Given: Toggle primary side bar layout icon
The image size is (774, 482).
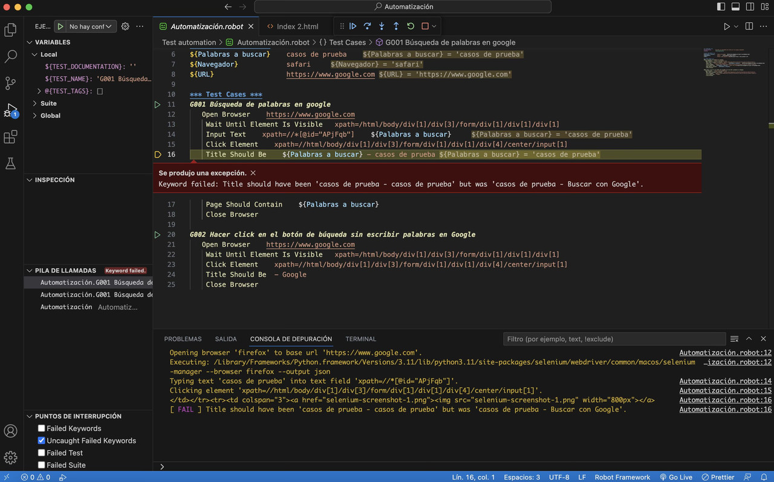Looking at the screenshot, I should tap(721, 7).
